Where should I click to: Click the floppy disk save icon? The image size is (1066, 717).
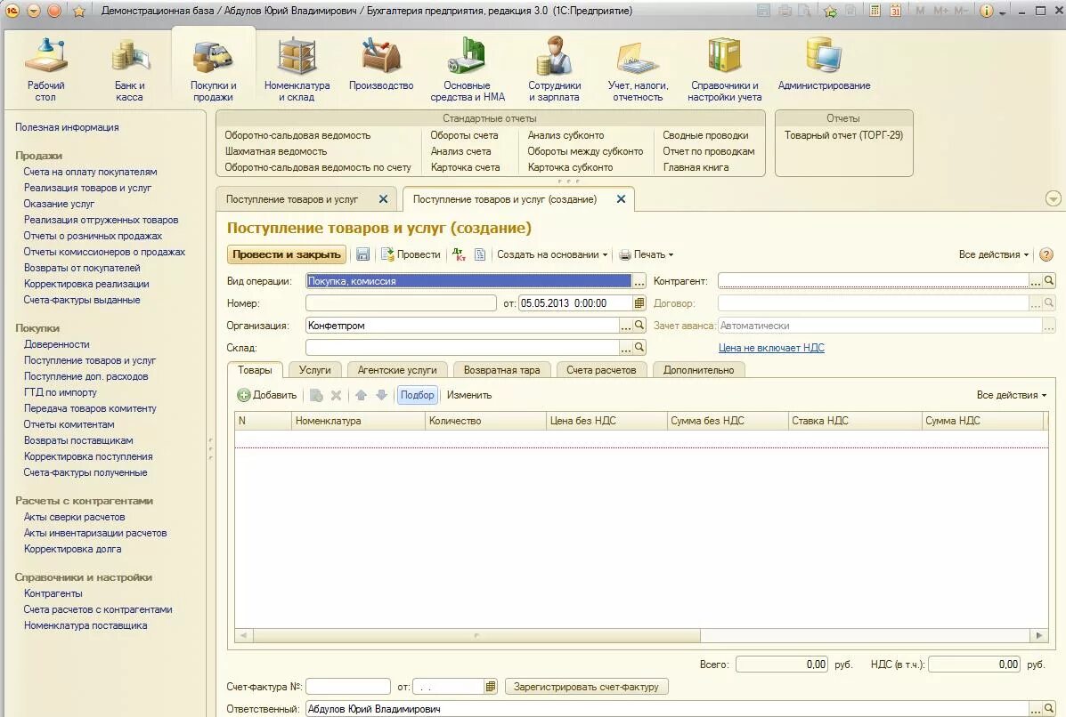[362, 254]
